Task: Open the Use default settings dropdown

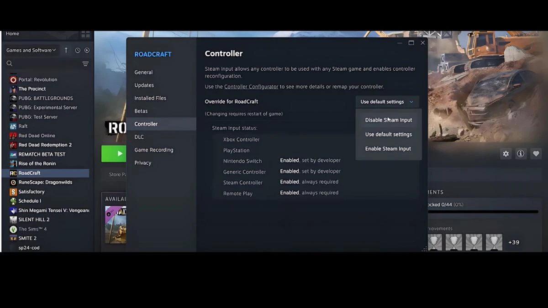Action: [386, 101]
